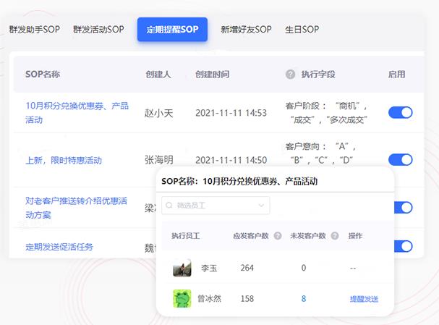Click employee name 李玉
This screenshot has width=439, height=325.
point(209,268)
